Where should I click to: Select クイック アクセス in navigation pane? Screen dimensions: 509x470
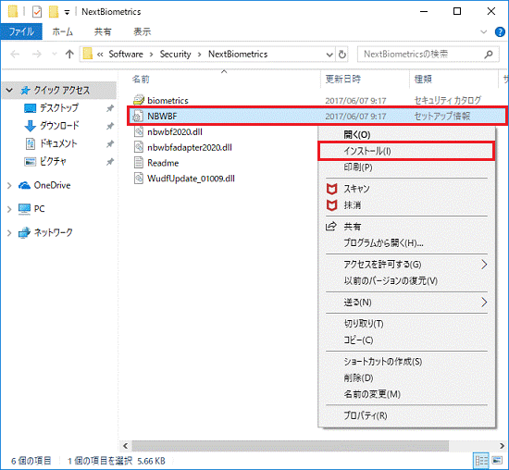point(62,91)
